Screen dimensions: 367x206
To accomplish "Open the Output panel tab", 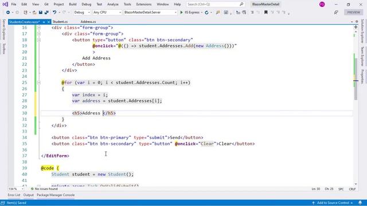I will (29, 195).
